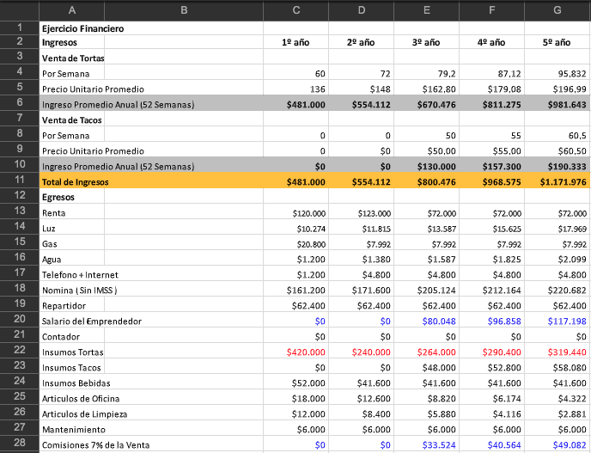Select row 6 header
This screenshot has height=453, width=591.
coord(20,102)
